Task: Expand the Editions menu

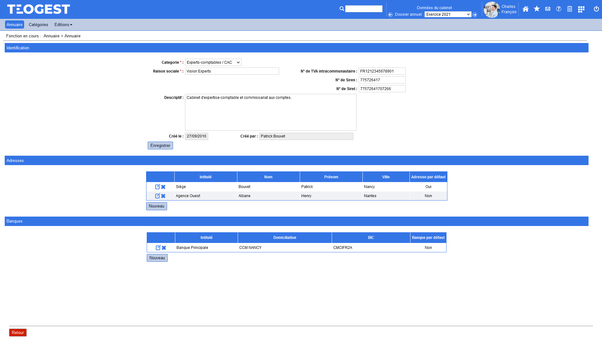Action: pos(63,25)
